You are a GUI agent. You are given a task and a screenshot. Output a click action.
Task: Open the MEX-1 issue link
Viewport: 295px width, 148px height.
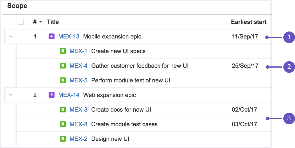[x=78, y=51]
